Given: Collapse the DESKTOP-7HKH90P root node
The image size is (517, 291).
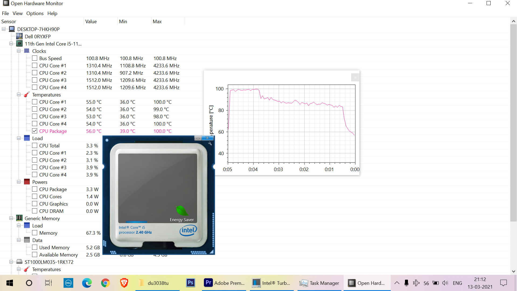Looking at the screenshot, I should coord(4,29).
